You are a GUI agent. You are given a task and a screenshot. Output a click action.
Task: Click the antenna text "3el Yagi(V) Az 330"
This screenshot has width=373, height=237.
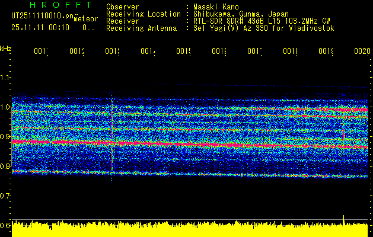(x=231, y=28)
